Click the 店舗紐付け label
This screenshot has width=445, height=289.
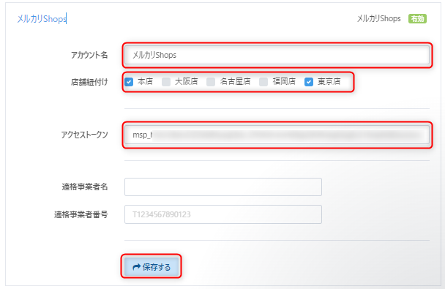click(x=89, y=82)
